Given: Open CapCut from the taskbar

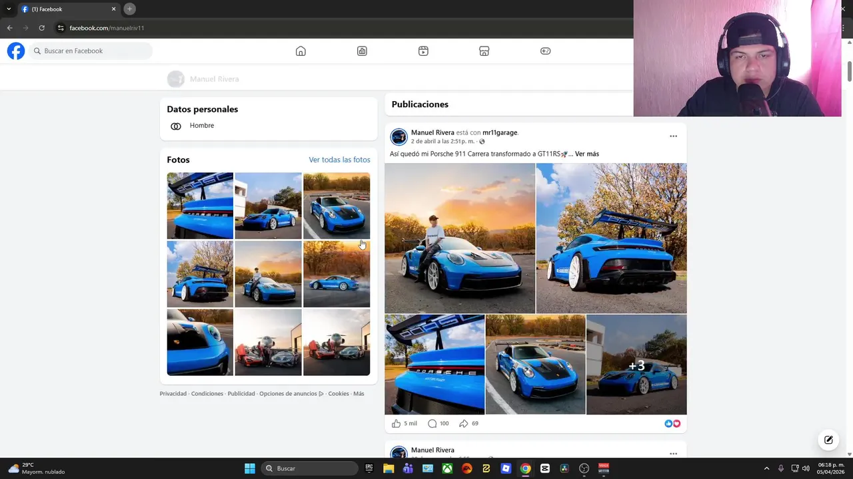Looking at the screenshot, I should tap(545, 468).
